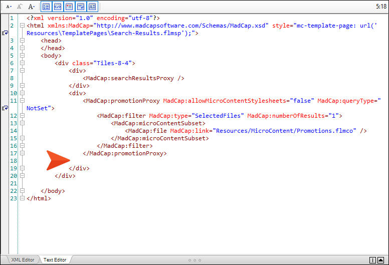Click line number 14 in the gutter

pyautogui.click(x=14, y=131)
